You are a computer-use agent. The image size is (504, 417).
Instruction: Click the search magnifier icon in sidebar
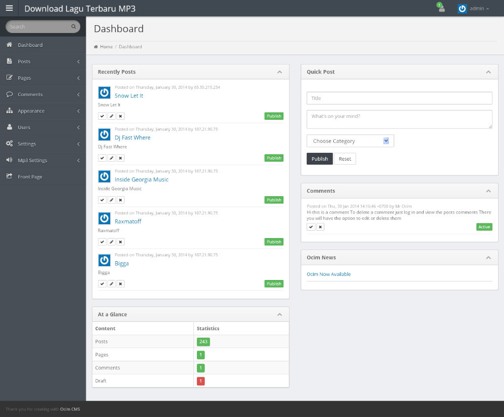(x=74, y=27)
